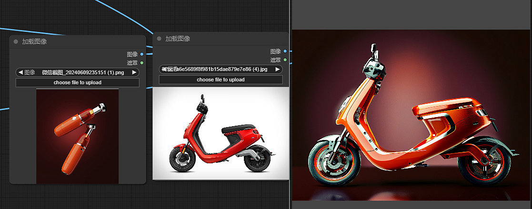This screenshot has width=532, height=209.
Task: Select the right node's 加载图像 title
Action: coord(178,39)
